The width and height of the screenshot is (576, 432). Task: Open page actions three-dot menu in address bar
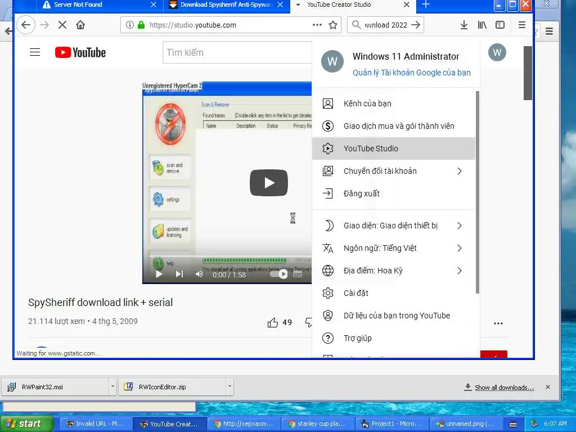coord(317,25)
